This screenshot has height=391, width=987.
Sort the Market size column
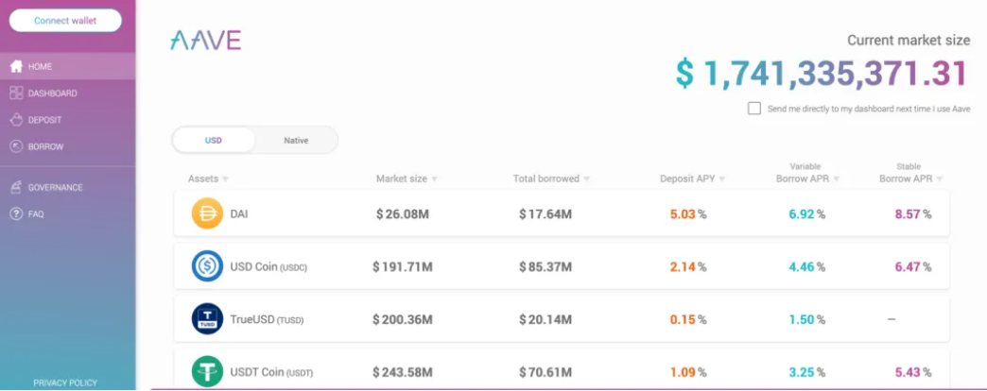coord(434,179)
